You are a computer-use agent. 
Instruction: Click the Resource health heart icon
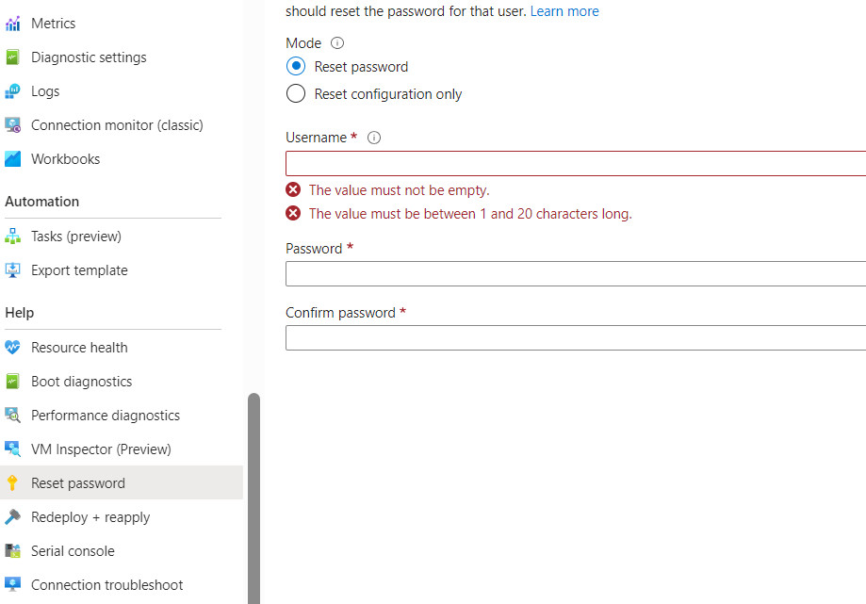pyautogui.click(x=12, y=348)
